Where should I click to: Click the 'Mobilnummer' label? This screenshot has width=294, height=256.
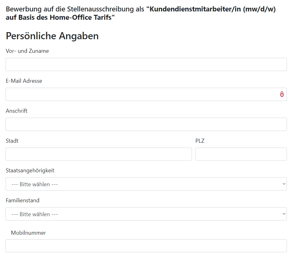pos(28,233)
